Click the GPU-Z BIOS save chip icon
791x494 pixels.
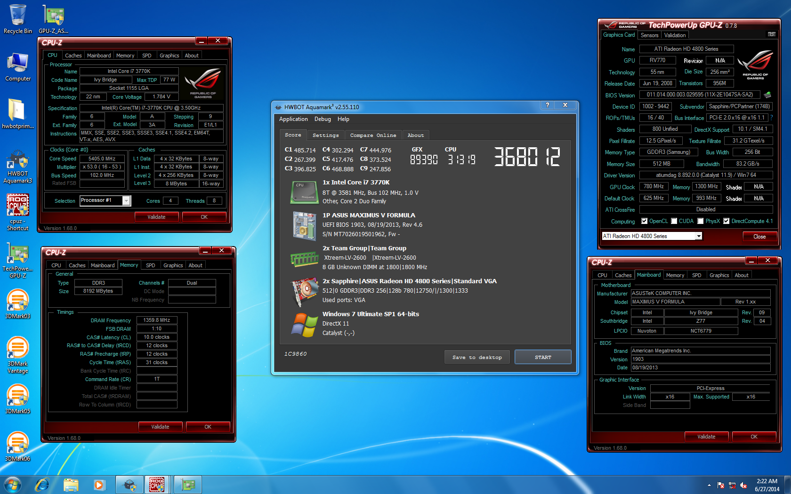pos(767,95)
